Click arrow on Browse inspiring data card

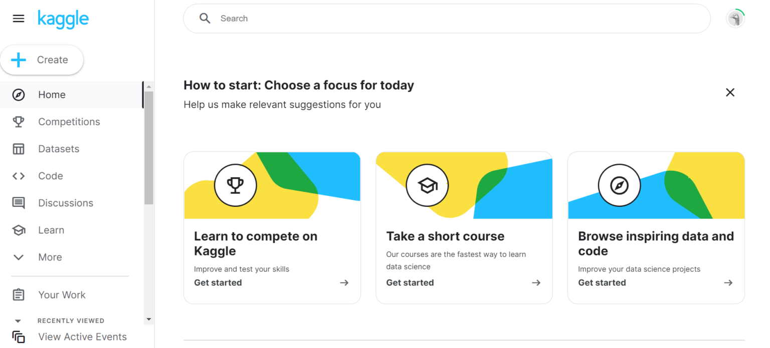click(x=728, y=283)
